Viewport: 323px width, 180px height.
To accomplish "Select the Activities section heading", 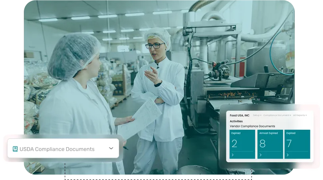I will [x=236, y=121].
